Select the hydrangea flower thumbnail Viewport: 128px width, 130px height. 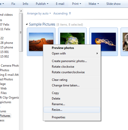pyautogui.click(x=72, y=38)
